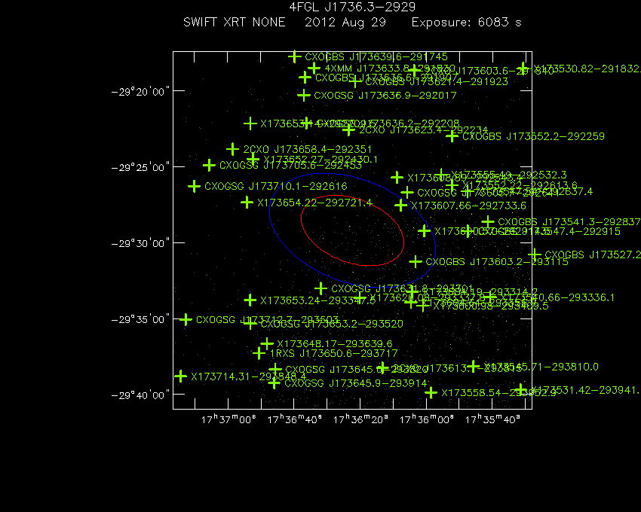The image size is (641, 512).
Task: Select the SWIFT XRT NONE header text
Action: [x=235, y=22]
